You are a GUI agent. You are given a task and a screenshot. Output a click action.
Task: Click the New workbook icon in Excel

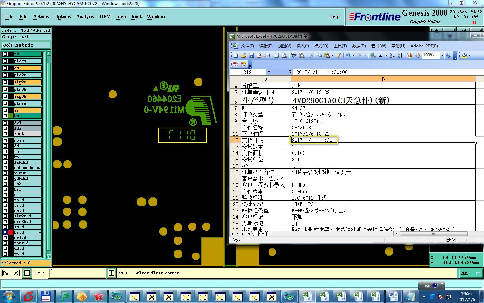click(x=236, y=55)
